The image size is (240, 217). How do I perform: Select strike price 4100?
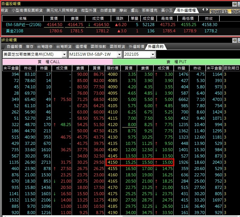(x=112, y=99)
